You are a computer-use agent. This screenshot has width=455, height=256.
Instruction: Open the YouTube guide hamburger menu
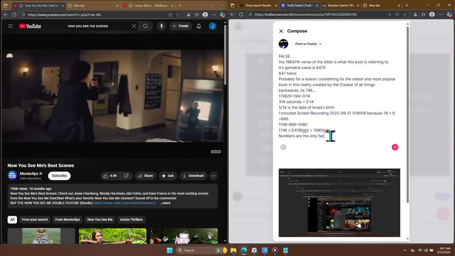pyautogui.click(x=10, y=26)
